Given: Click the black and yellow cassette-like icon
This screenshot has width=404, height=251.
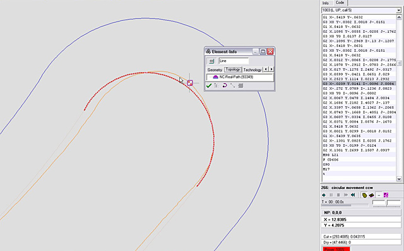Looking at the screenshot, I should (x=371, y=195).
